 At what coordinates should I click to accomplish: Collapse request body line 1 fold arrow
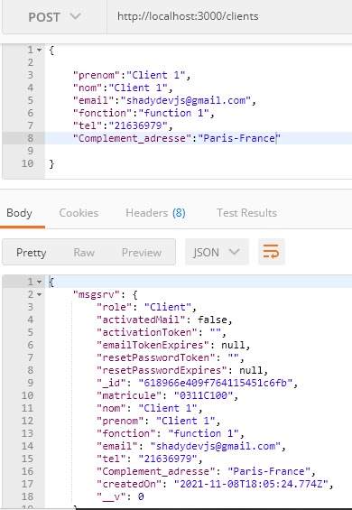(39, 50)
